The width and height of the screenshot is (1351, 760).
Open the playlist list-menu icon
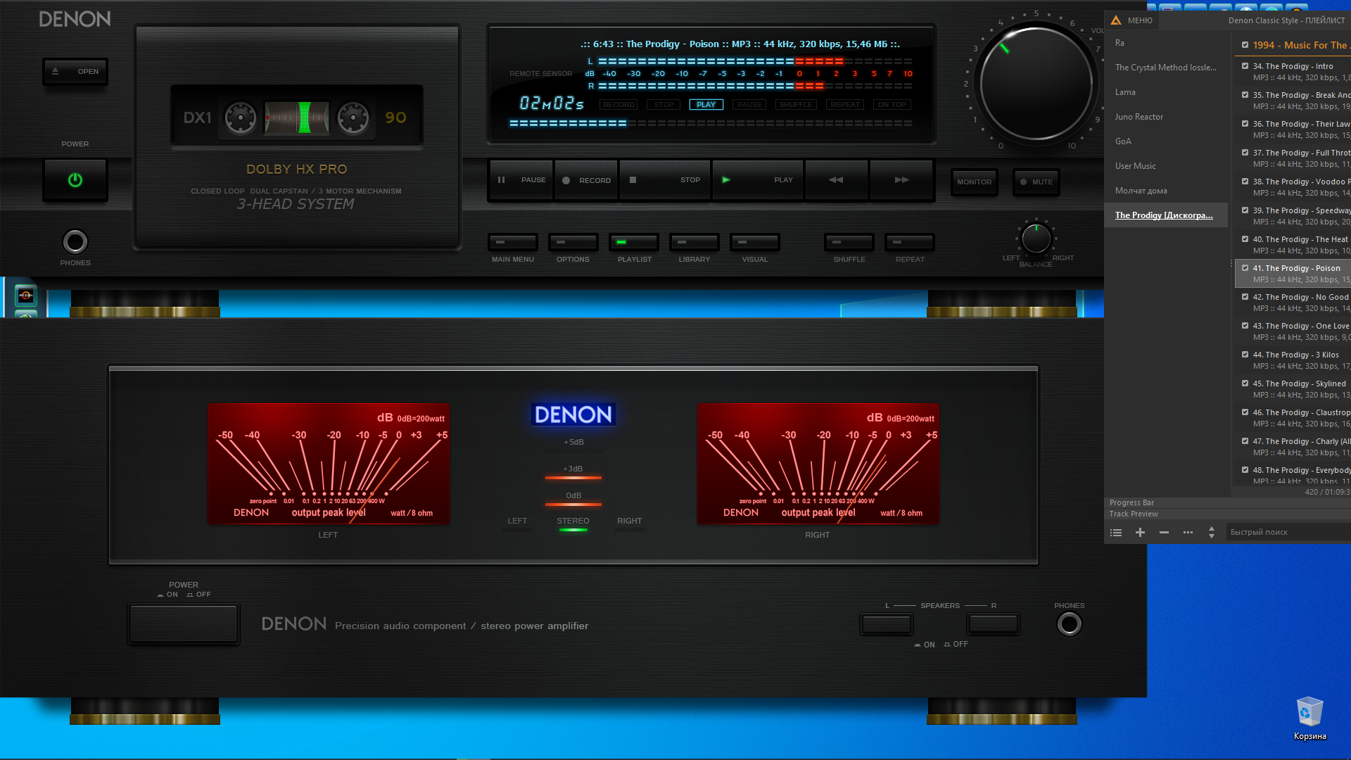[x=1116, y=533]
